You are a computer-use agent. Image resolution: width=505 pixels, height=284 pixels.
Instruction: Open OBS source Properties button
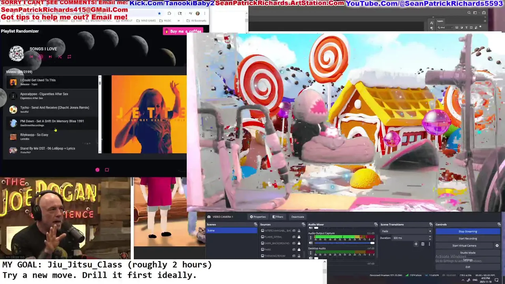pos(258,217)
